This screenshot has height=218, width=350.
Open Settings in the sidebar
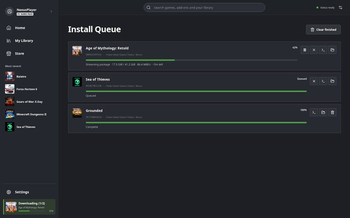tap(29, 192)
